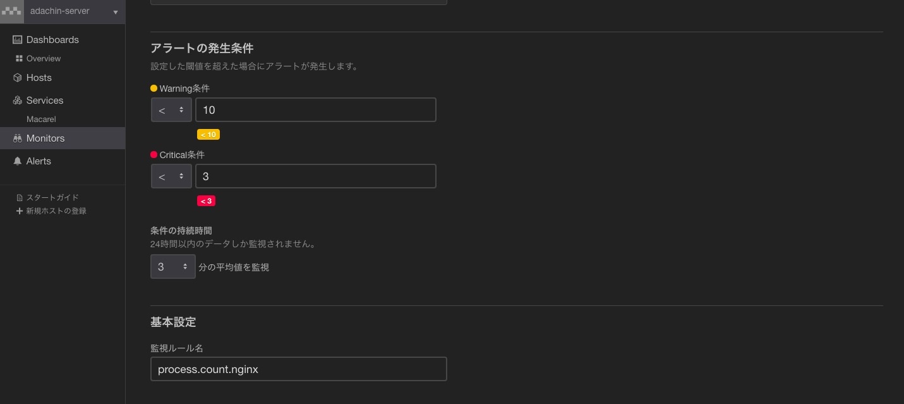This screenshot has width=904, height=404.
Task: Open the Warning condition operator dropdown
Action: 171,110
